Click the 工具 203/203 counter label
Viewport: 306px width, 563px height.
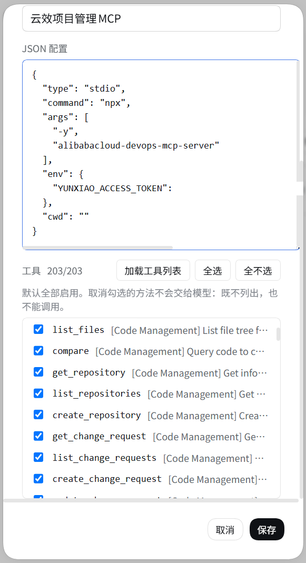click(53, 271)
